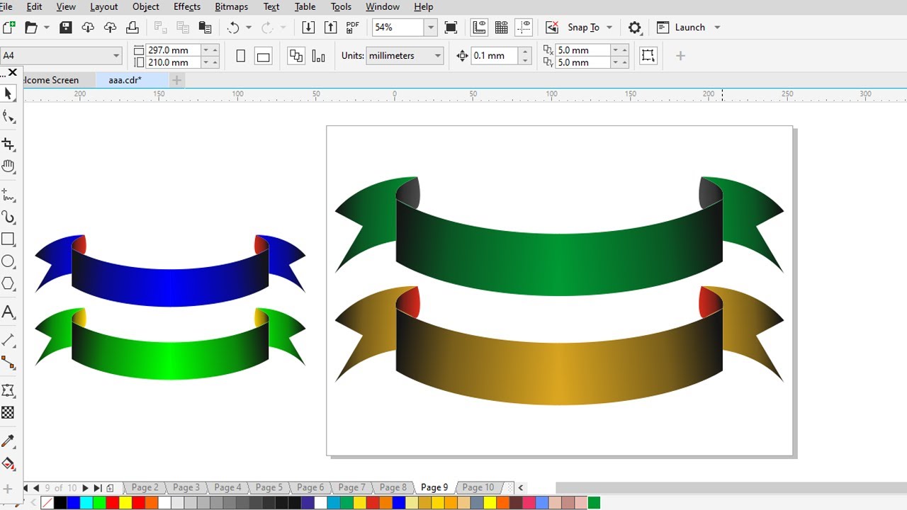Click the Full-screen preview icon
Screen dimensions: 907x510
click(451, 28)
